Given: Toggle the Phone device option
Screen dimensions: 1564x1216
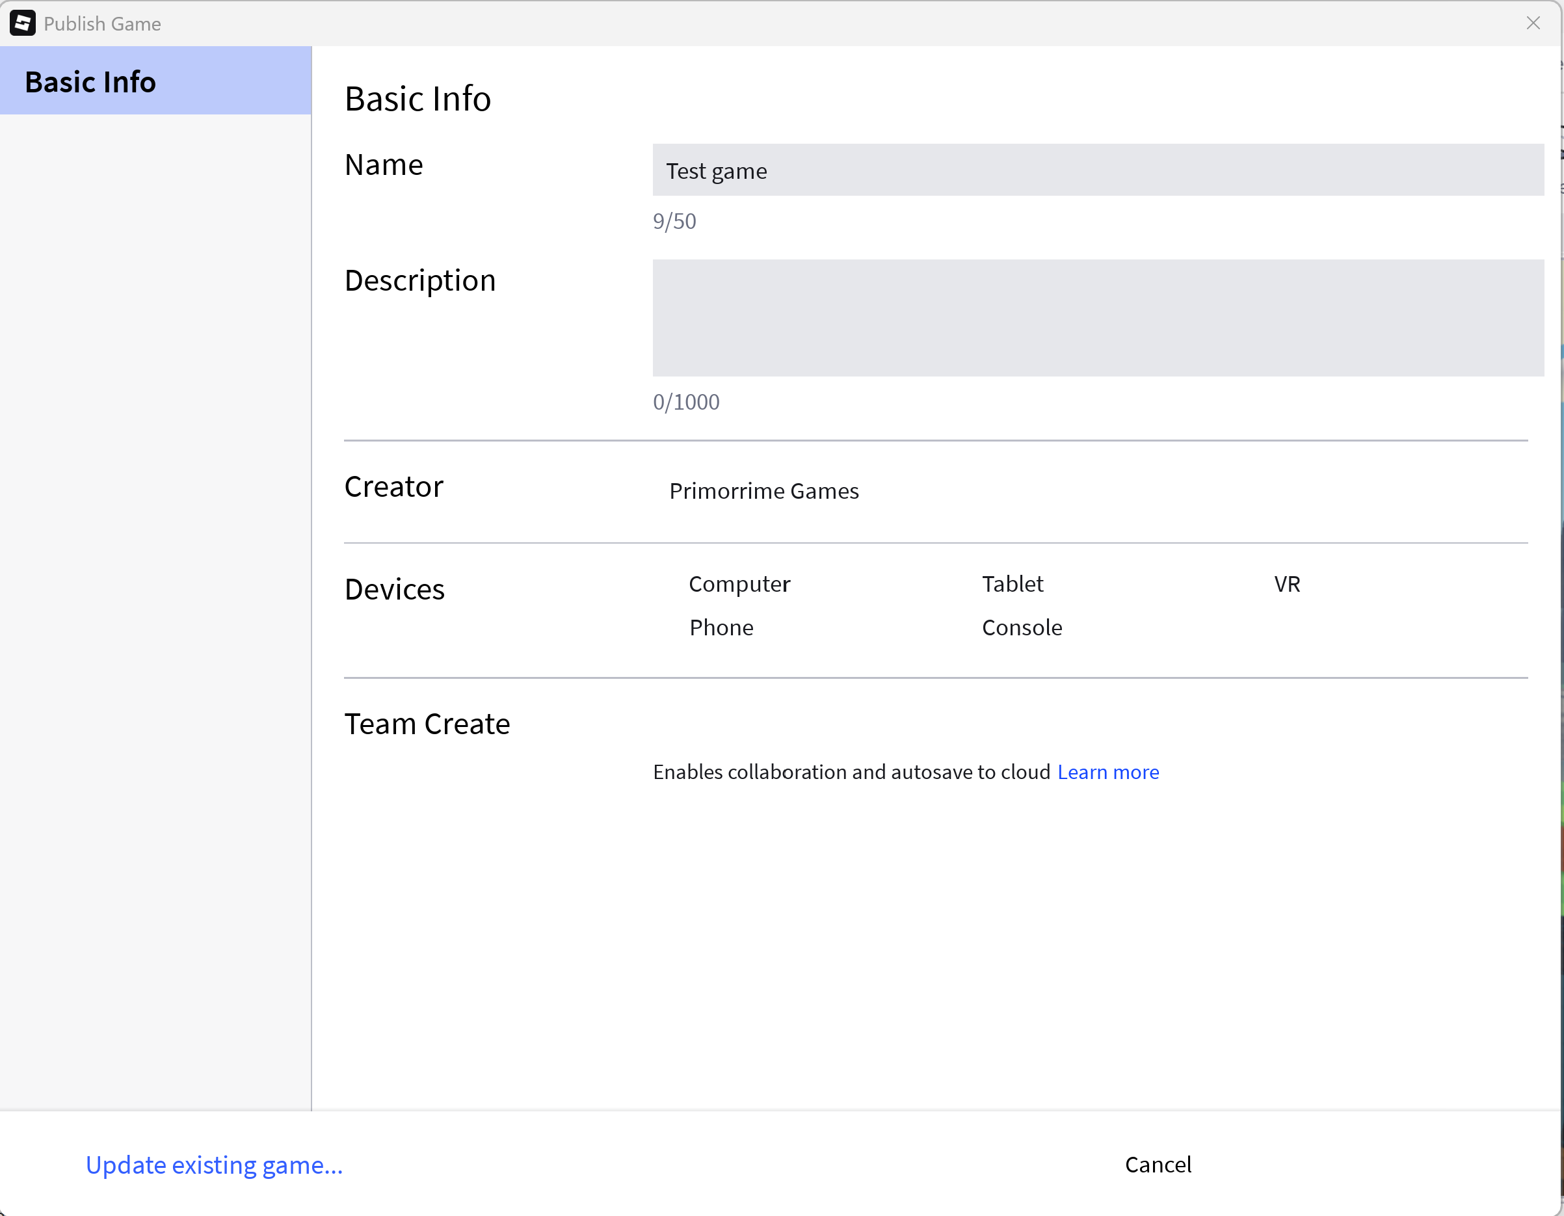Looking at the screenshot, I should tap(721, 628).
